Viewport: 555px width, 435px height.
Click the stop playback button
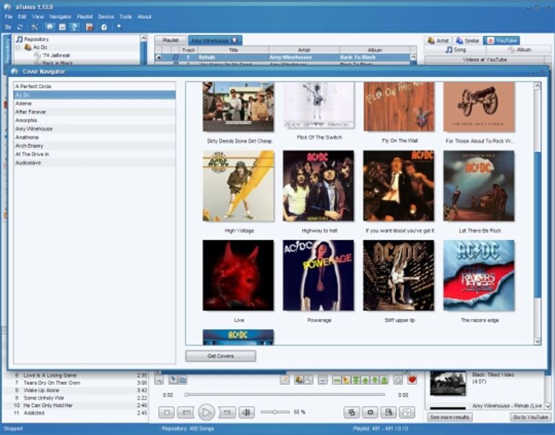[166, 412]
